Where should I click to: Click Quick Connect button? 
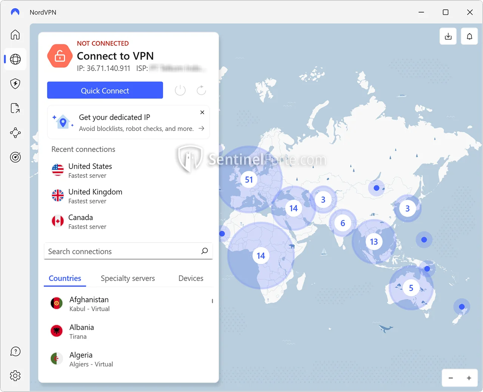pyautogui.click(x=105, y=90)
